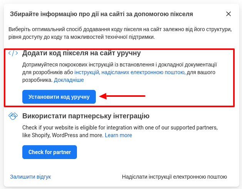The height and width of the screenshot is (189, 242).
Task: Click heading 'Додати код пікселя на сайт уручну'
Action: [x=82, y=53]
